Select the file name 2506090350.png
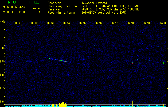Viewport: 168px width, 107px height. click(x=14, y=7)
